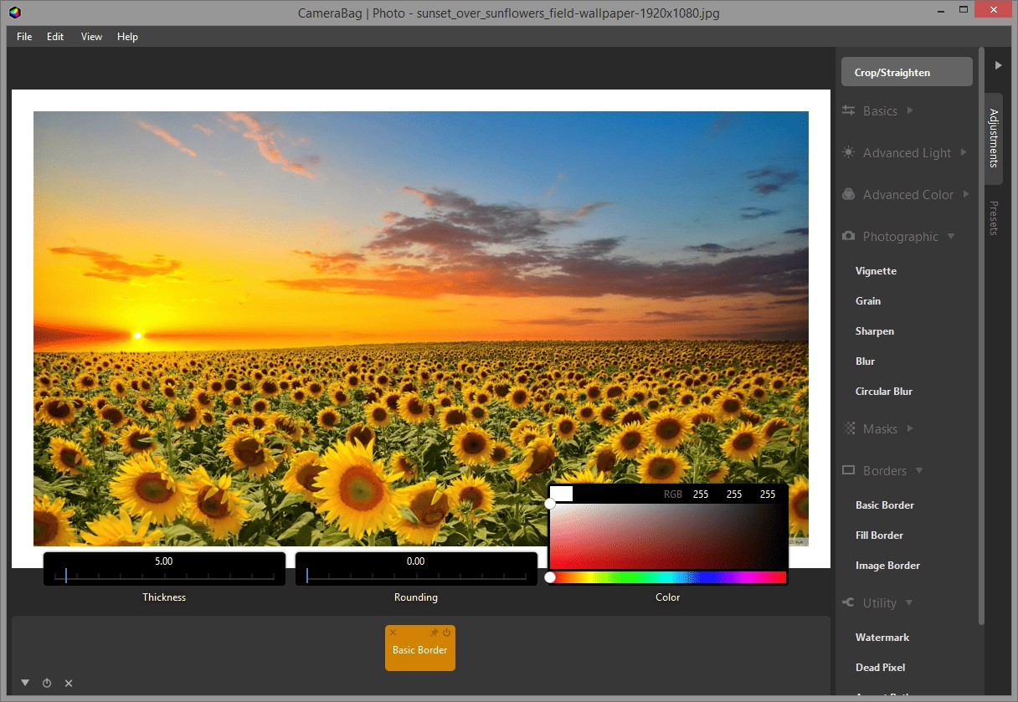Screen dimensions: 1018x702
Task: Open the Help menu
Action: 127,37
